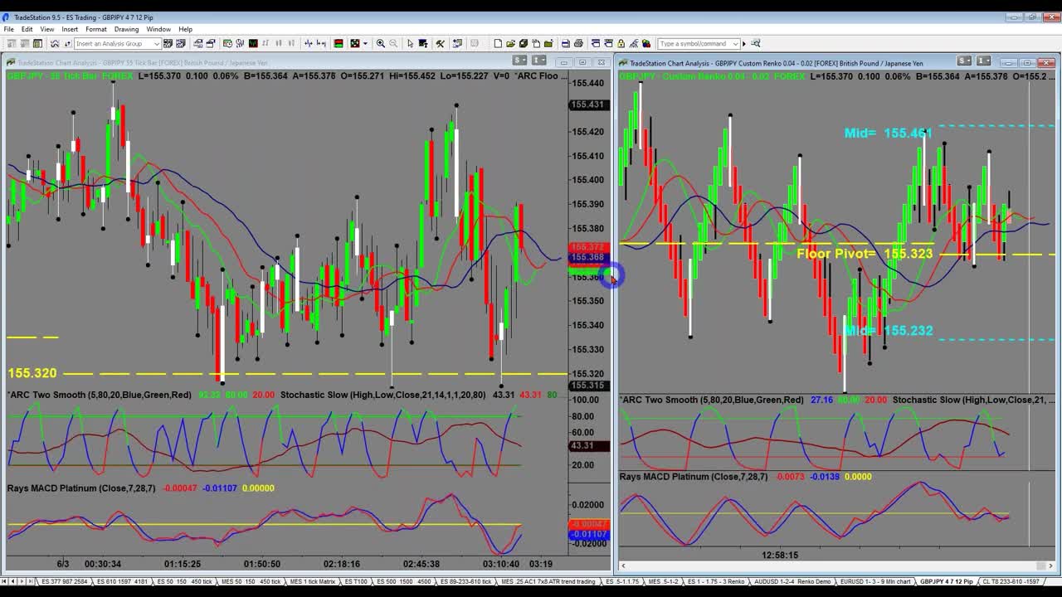Click the open folder icon
The image size is (1062, 597).
510,43
